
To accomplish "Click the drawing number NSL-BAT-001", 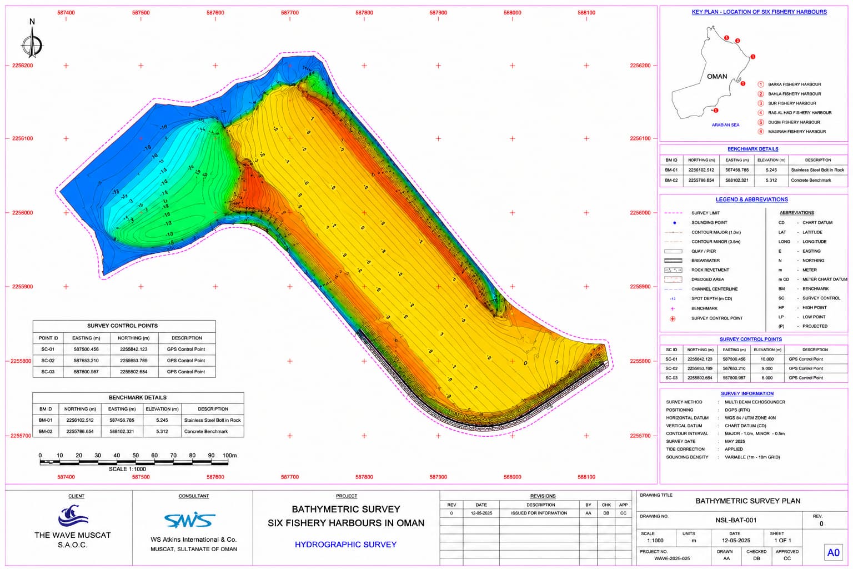I will (x=736, y=521).
